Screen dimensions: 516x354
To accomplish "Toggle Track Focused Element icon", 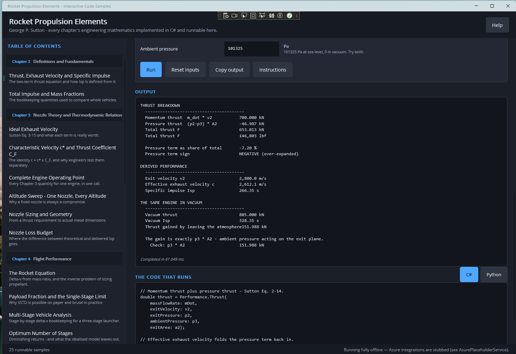I will pos(262,16).
